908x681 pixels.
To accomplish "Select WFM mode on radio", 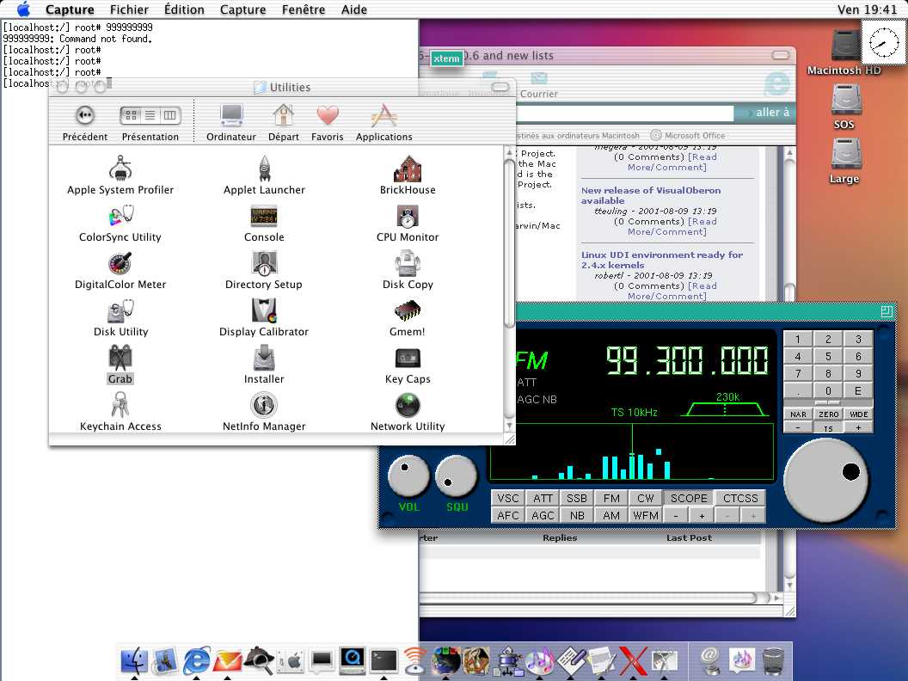I will point(646,515).
